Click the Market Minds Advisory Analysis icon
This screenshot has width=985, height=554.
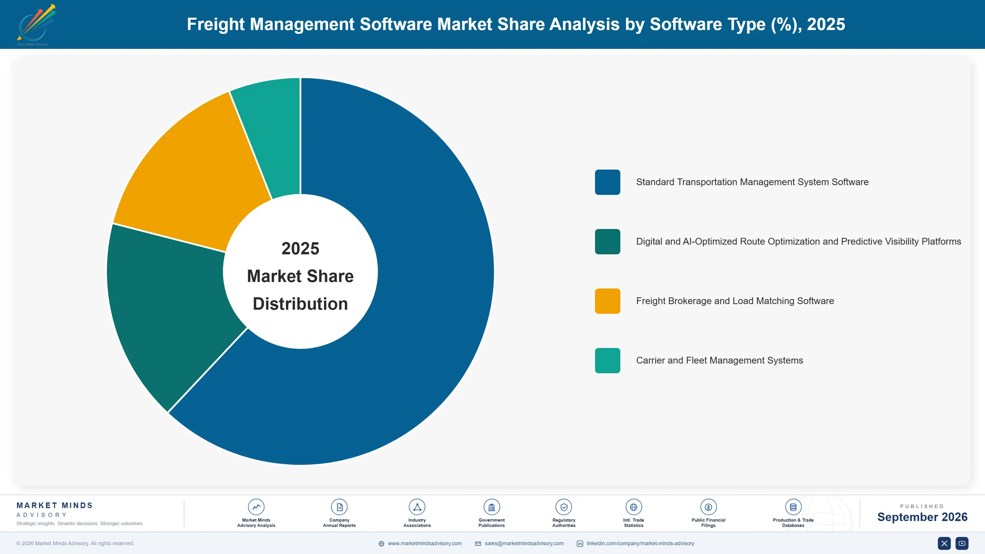256,507
